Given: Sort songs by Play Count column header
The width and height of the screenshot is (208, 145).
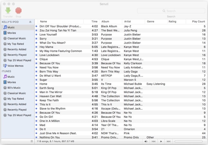Looking at the screenshot, I should 198,21.
